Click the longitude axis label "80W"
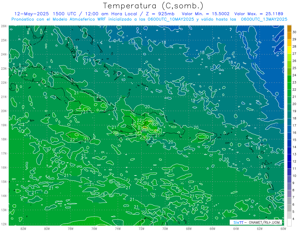The width and height of the screenshot is (301, 232). tap(47, 228)
